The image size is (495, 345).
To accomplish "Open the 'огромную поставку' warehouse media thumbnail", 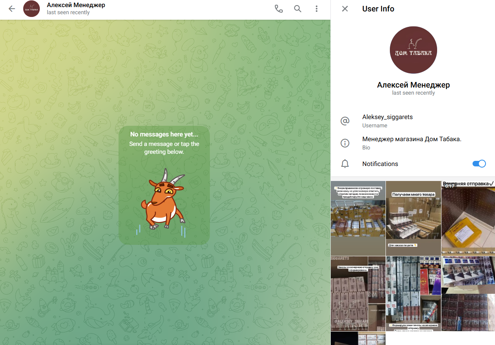I will pos(358,218).
